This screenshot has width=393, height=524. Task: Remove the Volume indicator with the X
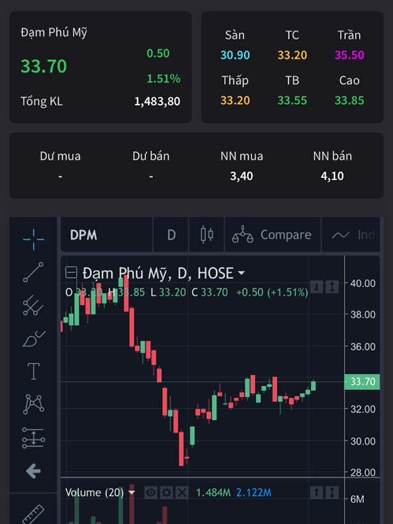tap(181, 493)
